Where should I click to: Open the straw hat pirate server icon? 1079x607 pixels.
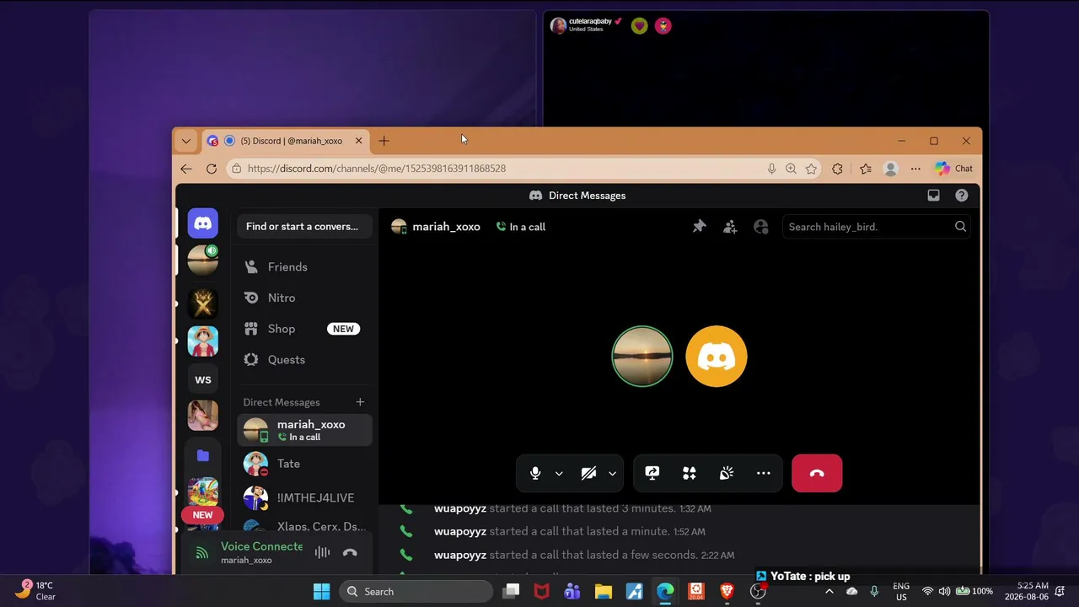[202, 341]
